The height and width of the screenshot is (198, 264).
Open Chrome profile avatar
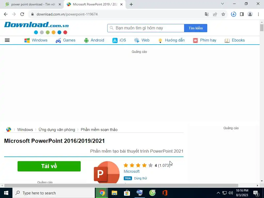[x=250, y=14]
